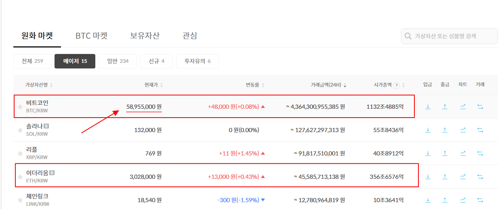Favorite 이더리움 with its star

click(x=20, y=177)
